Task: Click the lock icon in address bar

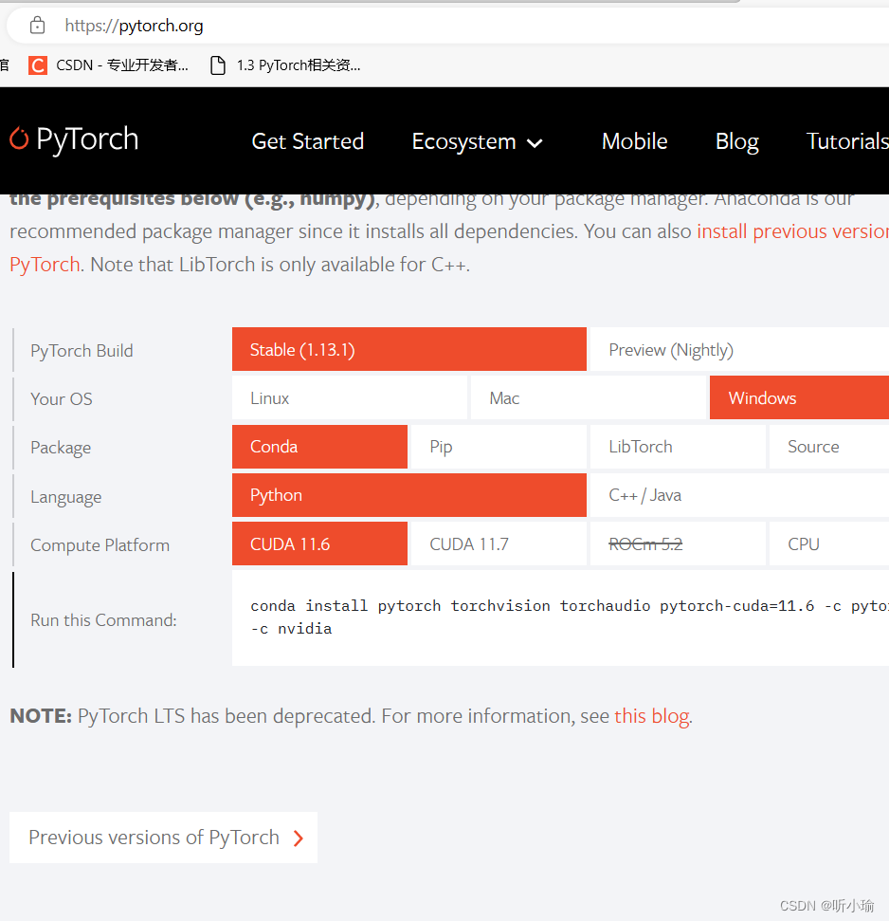Action: coord(37,26)
